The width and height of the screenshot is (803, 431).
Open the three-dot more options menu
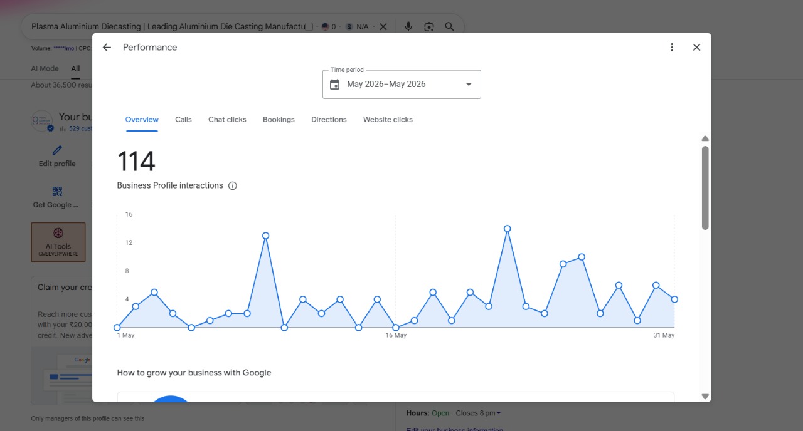pos(672,48)
